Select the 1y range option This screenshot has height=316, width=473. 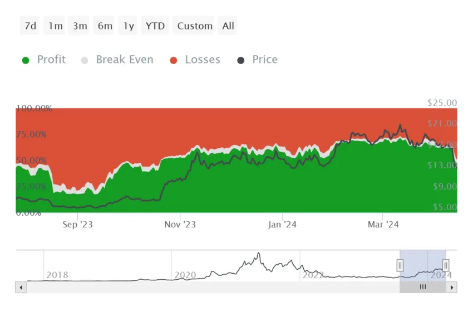point(128,26)
